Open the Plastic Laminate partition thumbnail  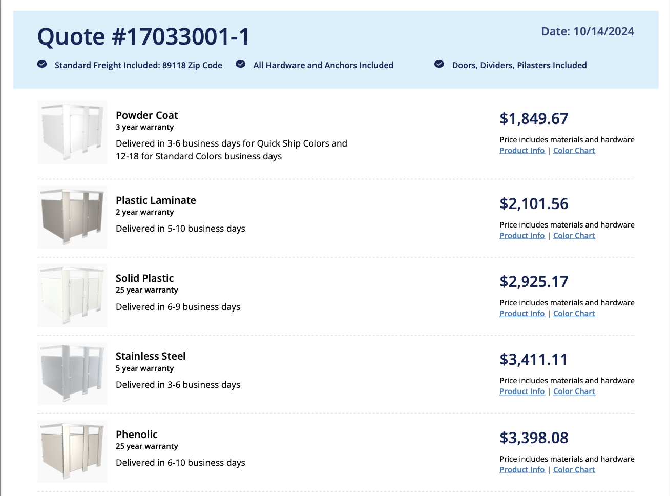tap(72, 217)
